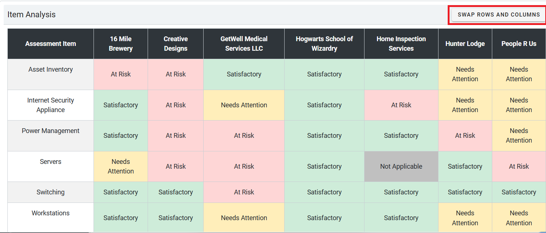
Task: Click Asset Inventory At Risk for 16 Mile Brewery
Action: coord(121,74)
